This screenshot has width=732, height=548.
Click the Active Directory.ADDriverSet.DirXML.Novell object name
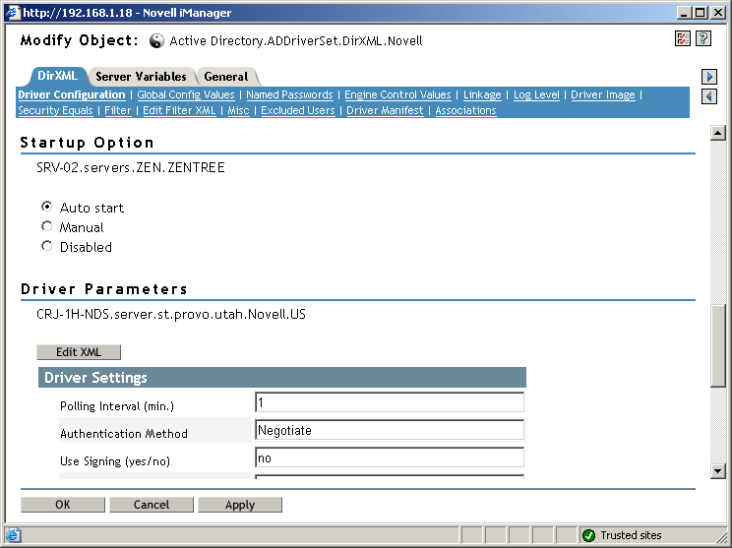click(x=296, y=41)
